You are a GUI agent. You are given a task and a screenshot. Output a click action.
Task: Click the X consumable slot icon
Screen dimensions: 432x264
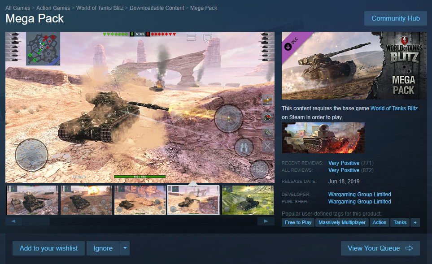pos(267,146)
